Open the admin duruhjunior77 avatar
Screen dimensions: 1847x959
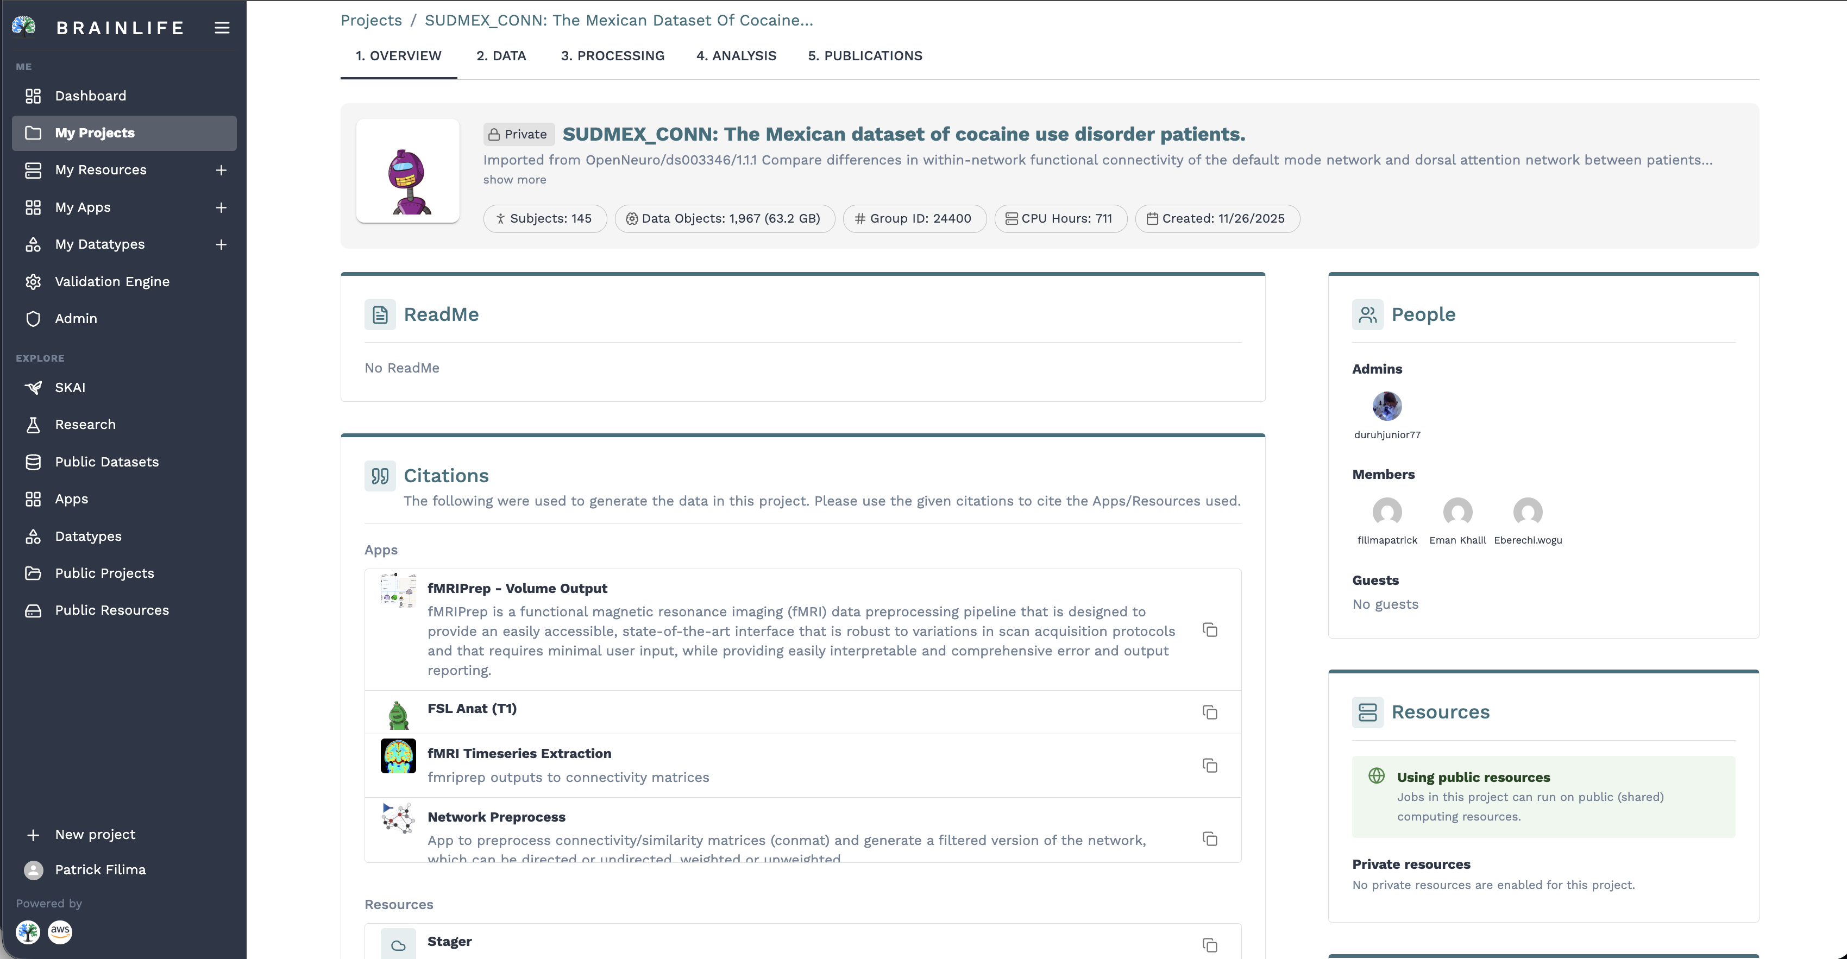point(1387,406)
